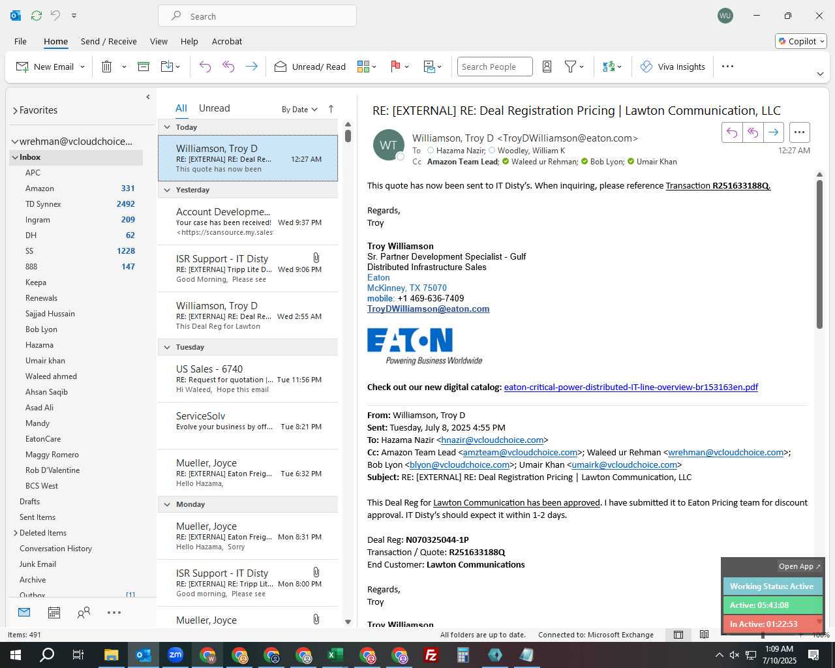The width and height of the screenshot is (835, 668).
Task: Click the New Email button
Action: 44,67
